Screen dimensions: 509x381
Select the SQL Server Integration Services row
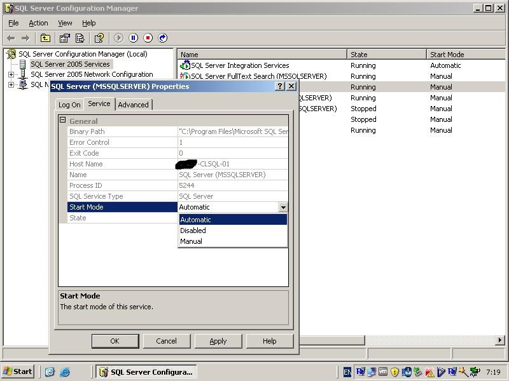pos(342,65)
